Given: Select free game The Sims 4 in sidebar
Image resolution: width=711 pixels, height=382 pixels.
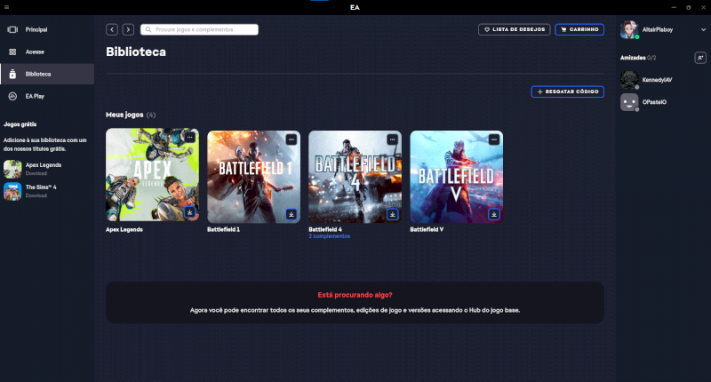Looking at the screenshot, I should point(41,187).
